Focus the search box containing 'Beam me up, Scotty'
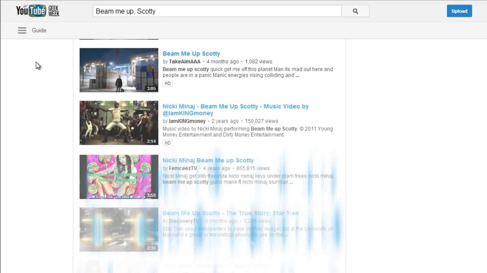487x273 pixels. click(x=217, y=11)
